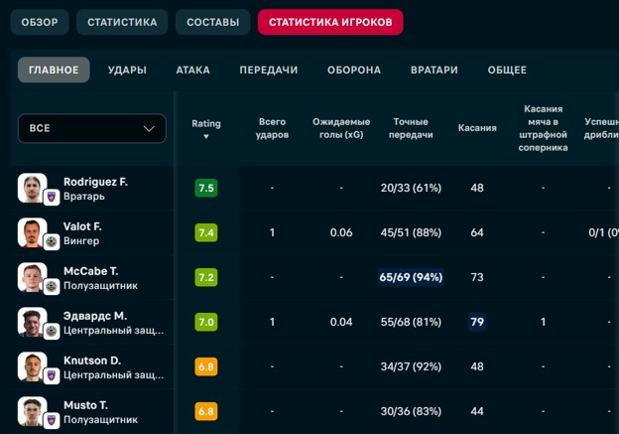619x434 pixels.
Task: Click Valot F. team badge icon
Action: click(52, 241)
